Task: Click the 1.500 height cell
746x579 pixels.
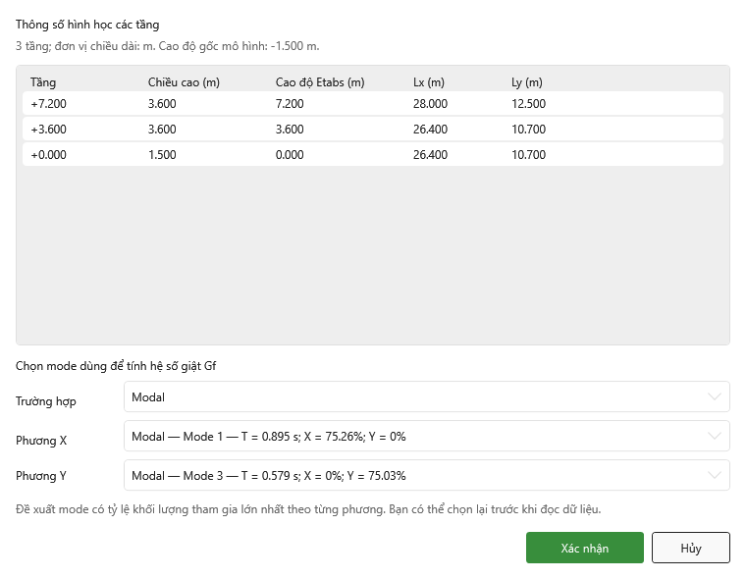Action: [162, 155]
